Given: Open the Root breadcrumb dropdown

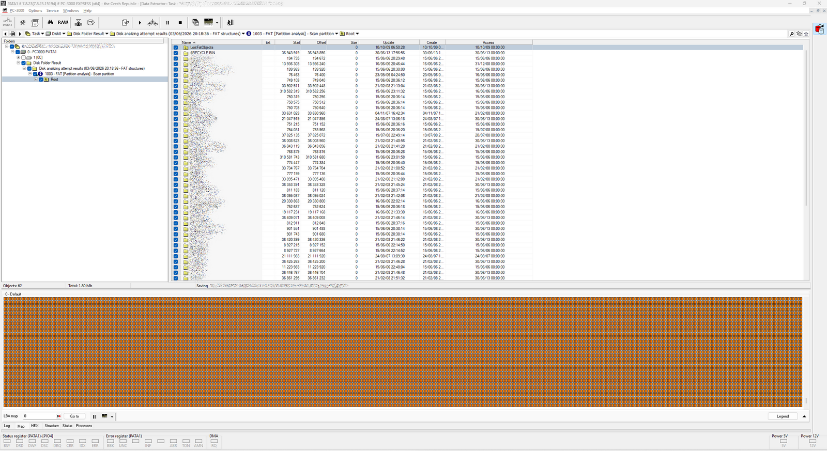Looking at the screenshot, I should (357, 34).
